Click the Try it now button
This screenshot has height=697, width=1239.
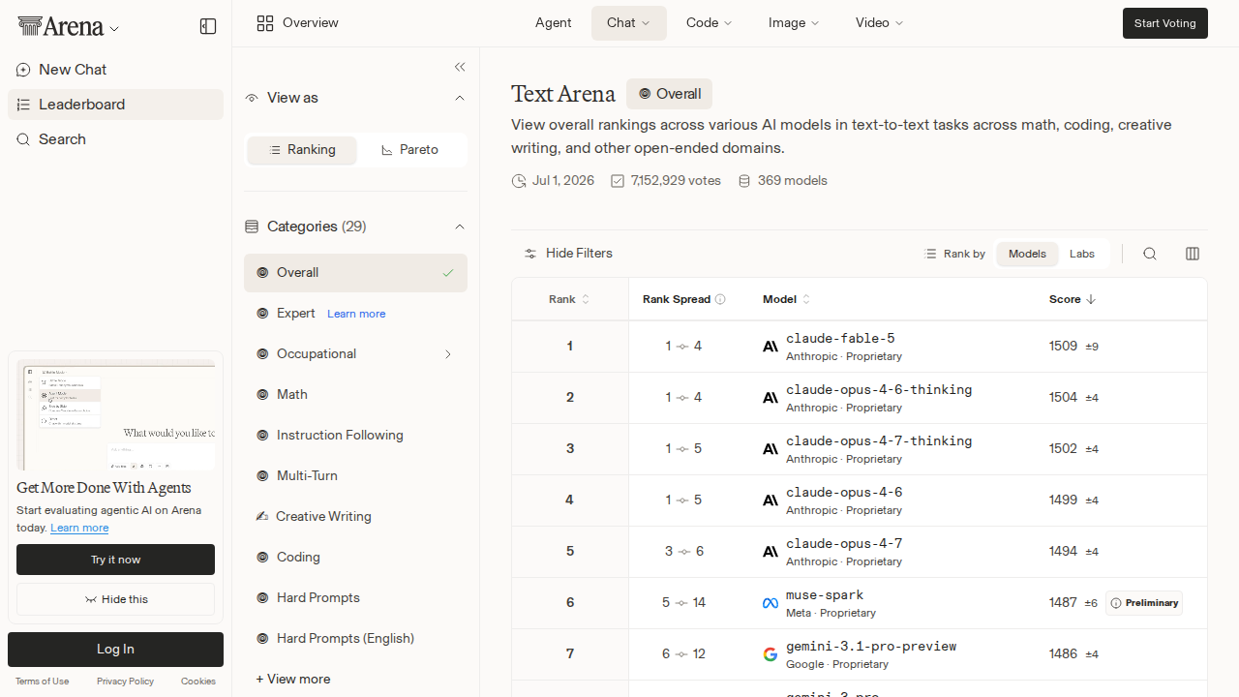click(x=115, y=560)
